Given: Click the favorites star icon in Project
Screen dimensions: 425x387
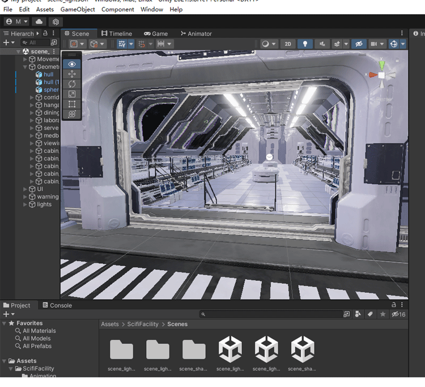Looking at the screenshot, I should pos(382,314).
